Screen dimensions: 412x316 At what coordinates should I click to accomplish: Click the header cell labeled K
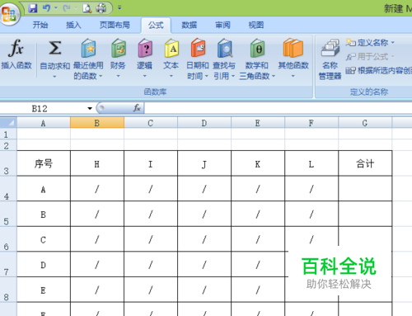pyautogui.click(x=258, y=163)
